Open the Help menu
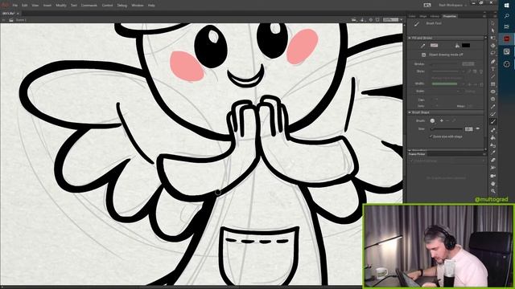The width and height of the screenshot is (515, 289). click(151, 6)
